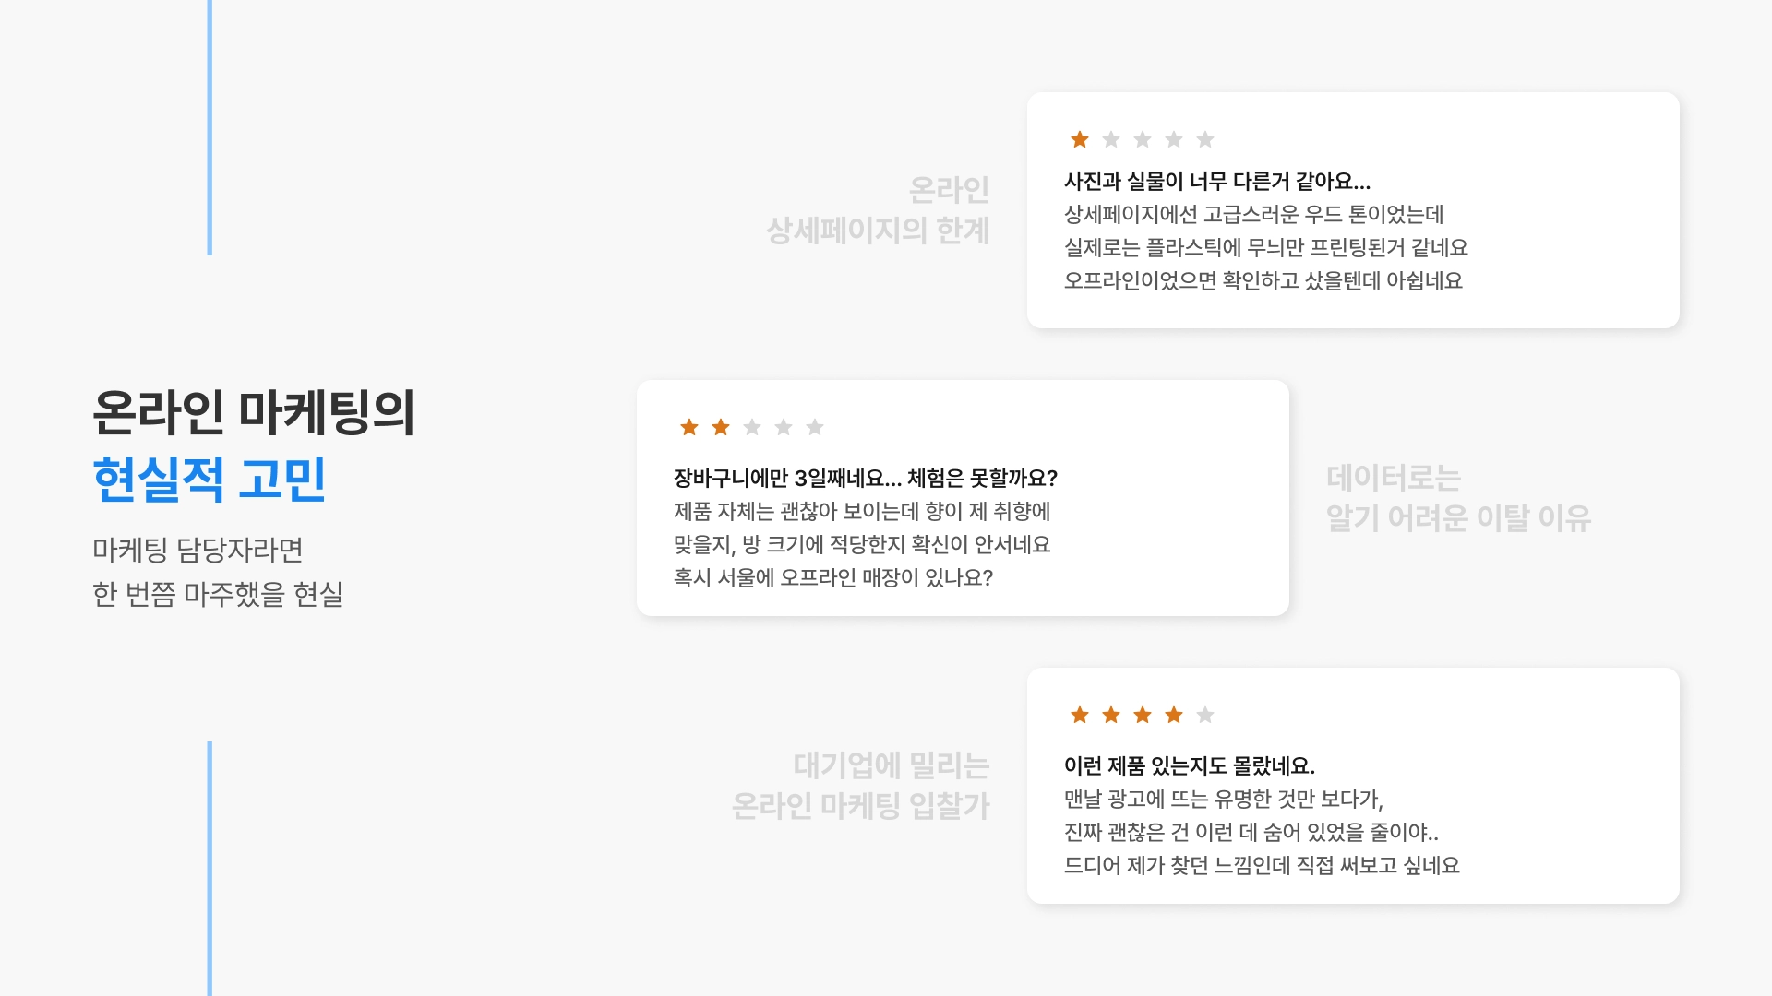Image resolution: width=1772 pixels, height=996 pixels.
Task: Click the first orange star in top review
Action: point(1080,139)
